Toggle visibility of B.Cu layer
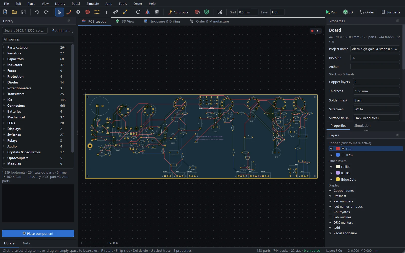Image resolution: width=405 pixels, height=253 pixels. click(x=331, y=155)
